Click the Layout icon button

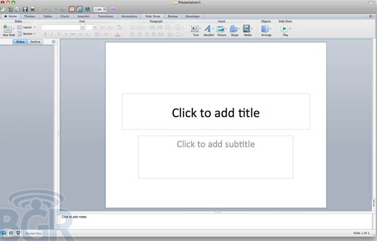point(20,27)
